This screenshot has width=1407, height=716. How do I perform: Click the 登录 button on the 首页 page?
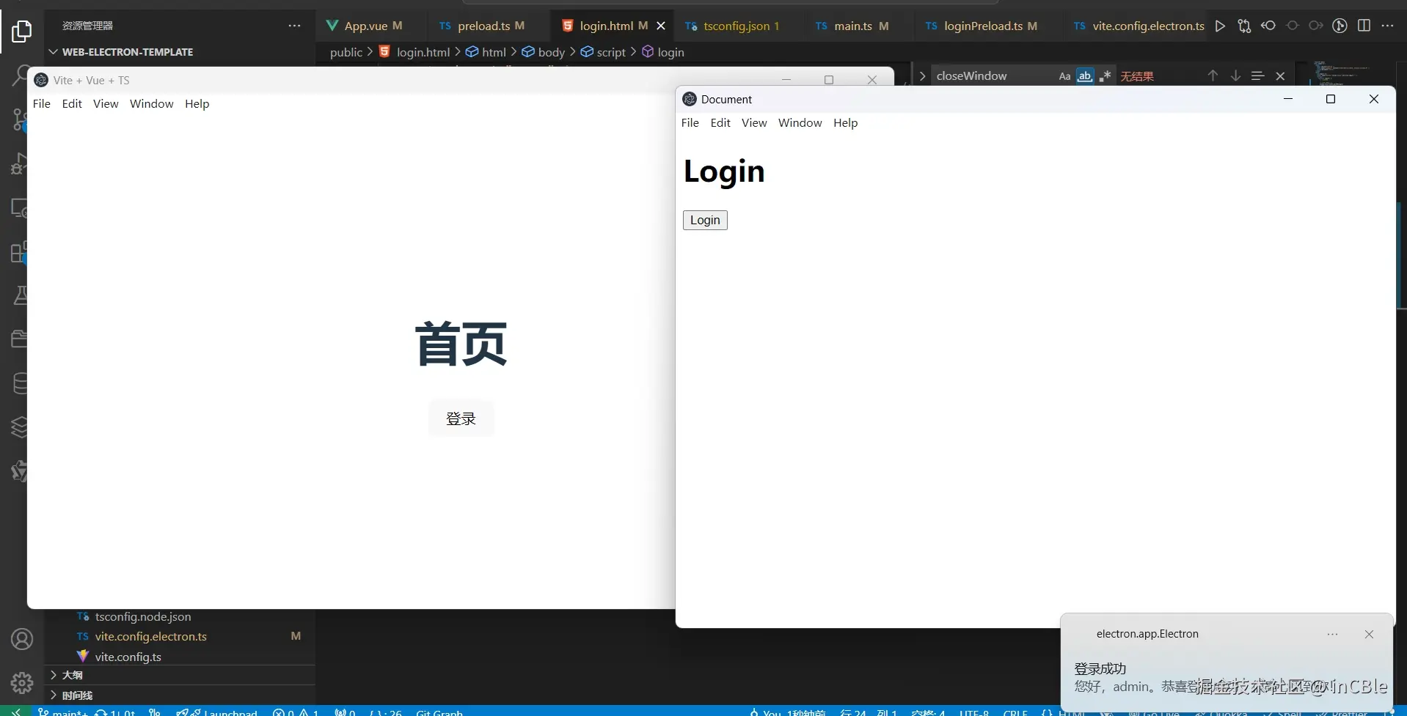point(461,418)
